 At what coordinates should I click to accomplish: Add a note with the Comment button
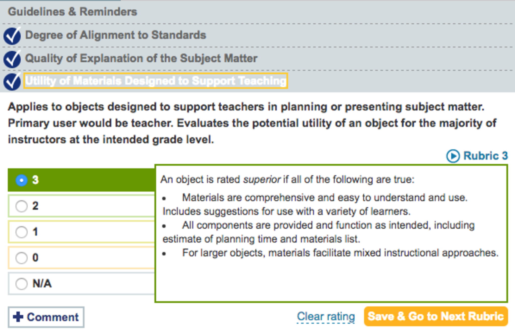pos(46,317)
